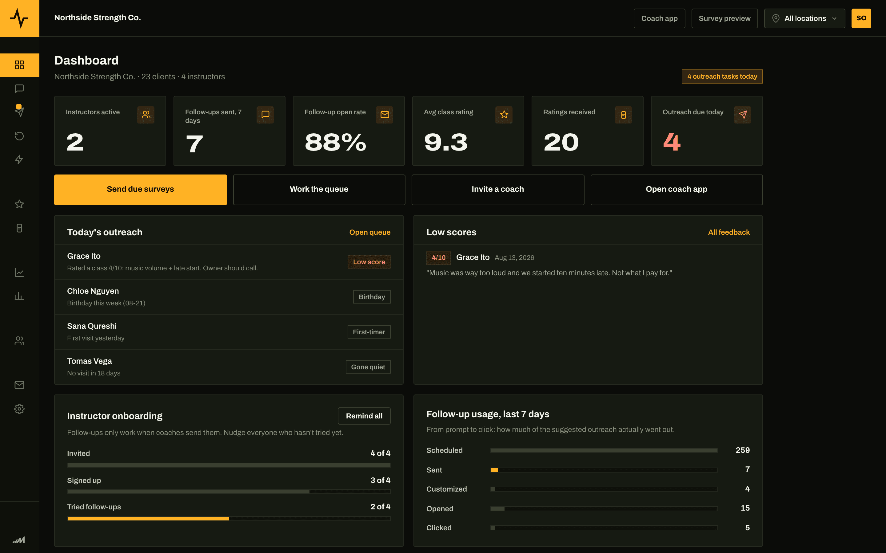This screenshot has width=886, height=553.
Task: Click Send due surveys
Action: click(141, 190)
